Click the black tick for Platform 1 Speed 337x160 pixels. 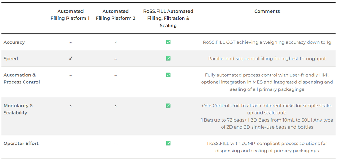click(70, 59)
